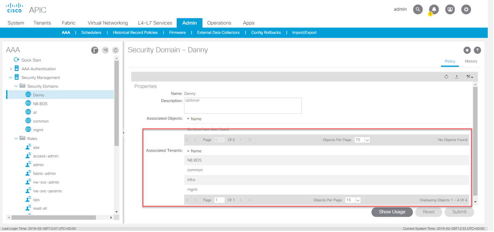Collapse the Roles folder

[16, 138]
